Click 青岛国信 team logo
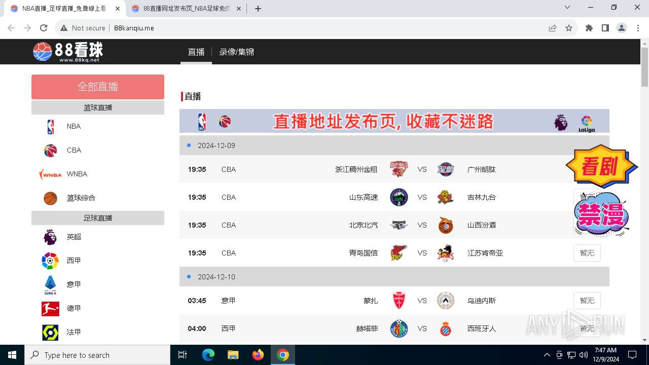This screenshot has height=365, width=649. tap(399, 253)
